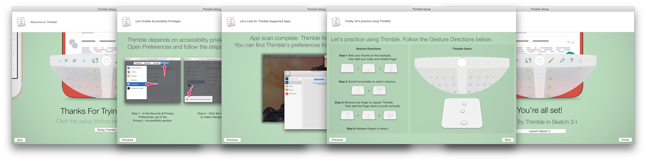Click the horizontal sliders trackpad image under Step 2
Screen dimensions: 646x161
tap(379, 91)
